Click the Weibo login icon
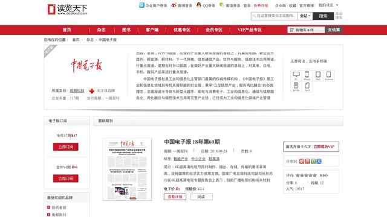The image size is (387, 217). point(174,5)
